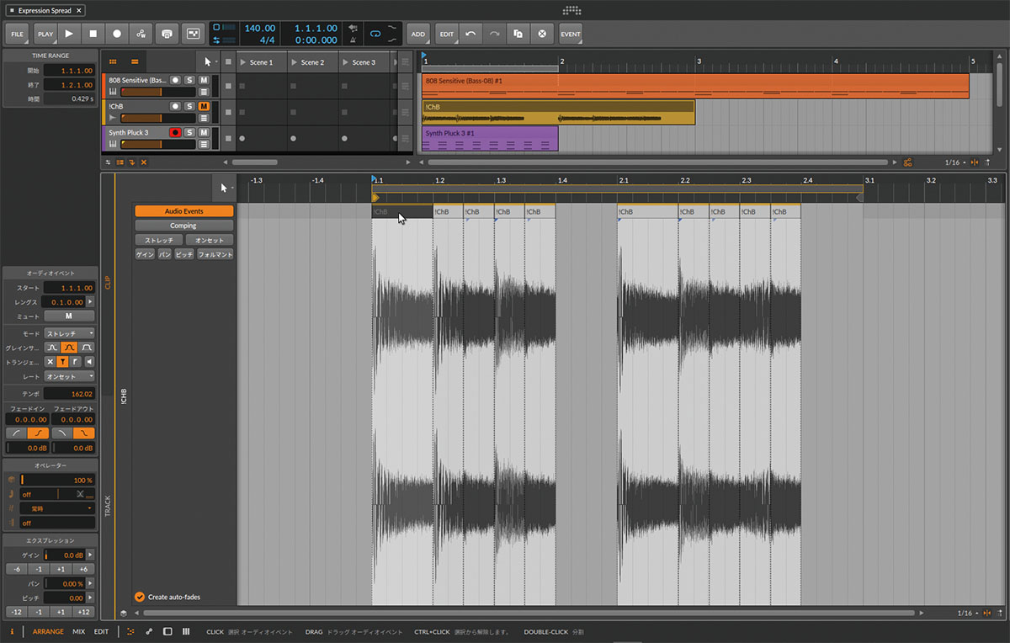
Task: Expand the ピッチ expression arrow
Action: click(x=90, y=598)
